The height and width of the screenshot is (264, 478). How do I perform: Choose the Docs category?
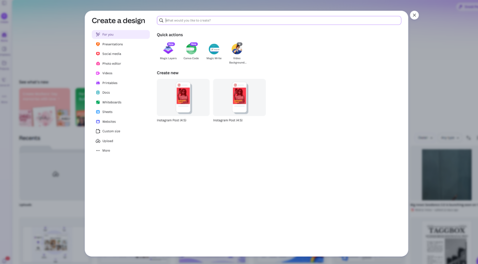click(x=121, y=92)
